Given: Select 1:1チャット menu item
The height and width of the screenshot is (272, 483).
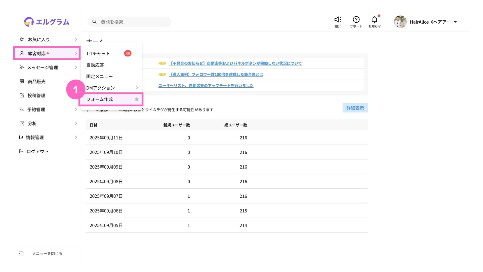Looking at the screenshot, I should pyautogui.click(x=98, y=53).
